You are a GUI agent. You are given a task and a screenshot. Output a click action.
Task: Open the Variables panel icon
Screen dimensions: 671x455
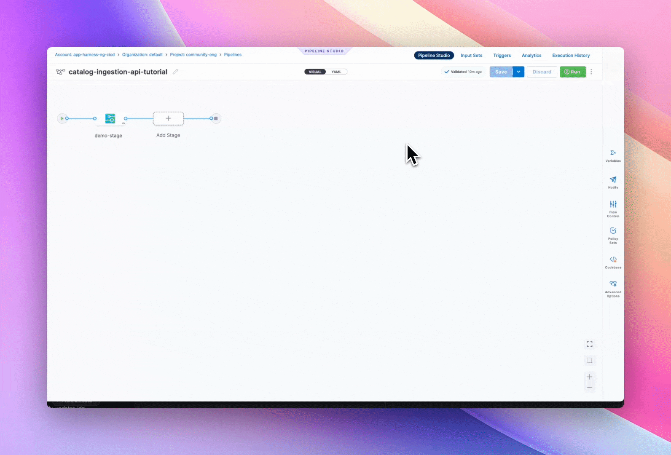[613, 153]
